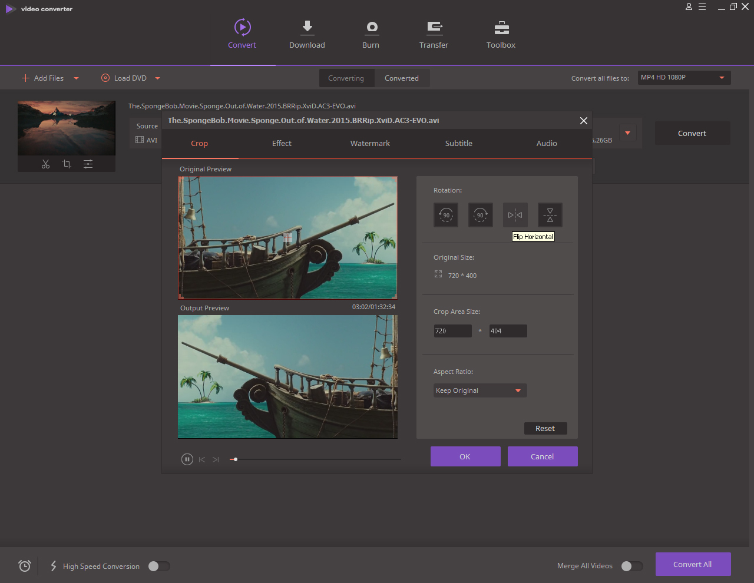Click the effects sliders icon under thumbnail
This screenshot has height=583, width=754.
(x=88, y=164)
